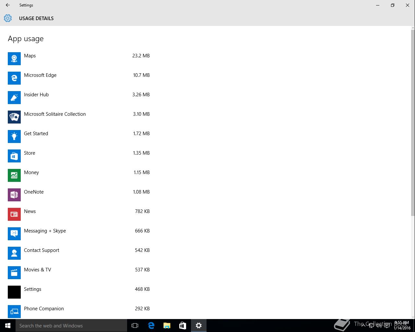Open File Explorer from the taskbar
This screenshot has width=415, height=332.
pyautogui.click(x=167, y=326)
